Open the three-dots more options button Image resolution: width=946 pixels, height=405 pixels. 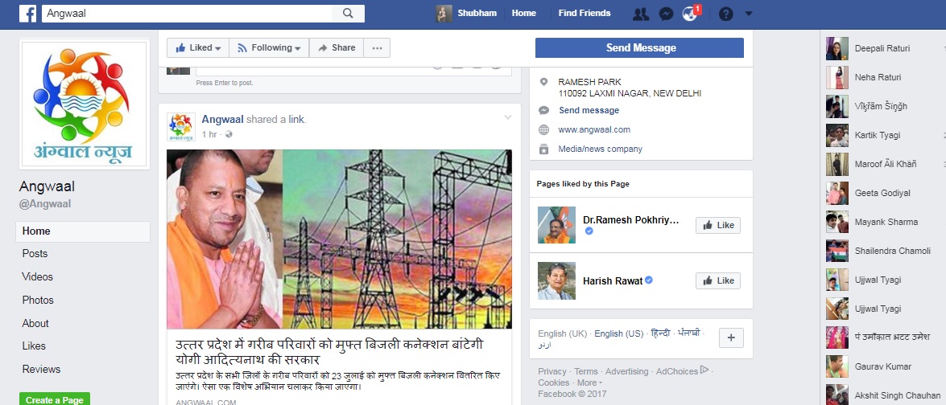377,47
